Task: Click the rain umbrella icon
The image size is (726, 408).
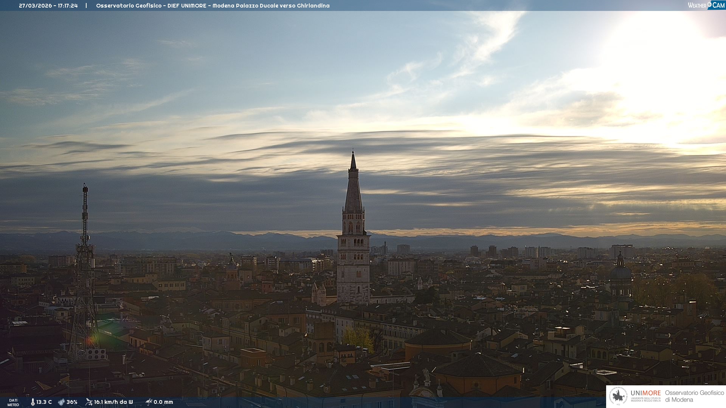Action: pos(149,402)
